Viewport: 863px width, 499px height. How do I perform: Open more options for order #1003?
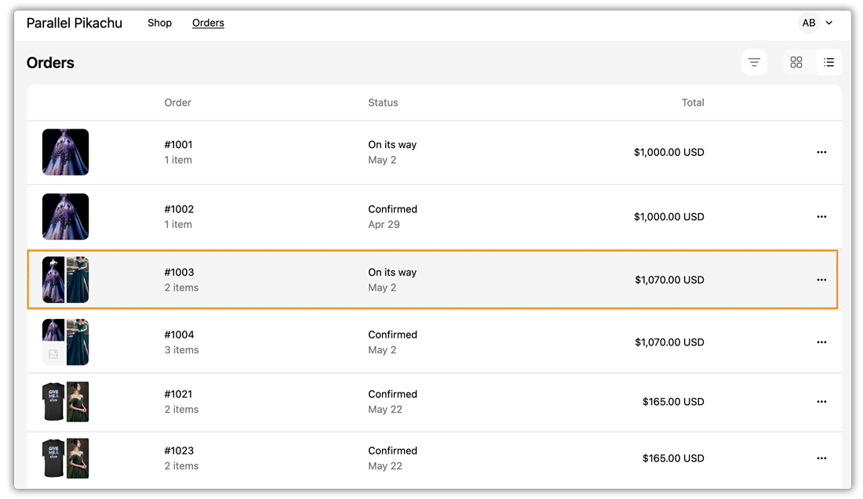click(821, 280)
